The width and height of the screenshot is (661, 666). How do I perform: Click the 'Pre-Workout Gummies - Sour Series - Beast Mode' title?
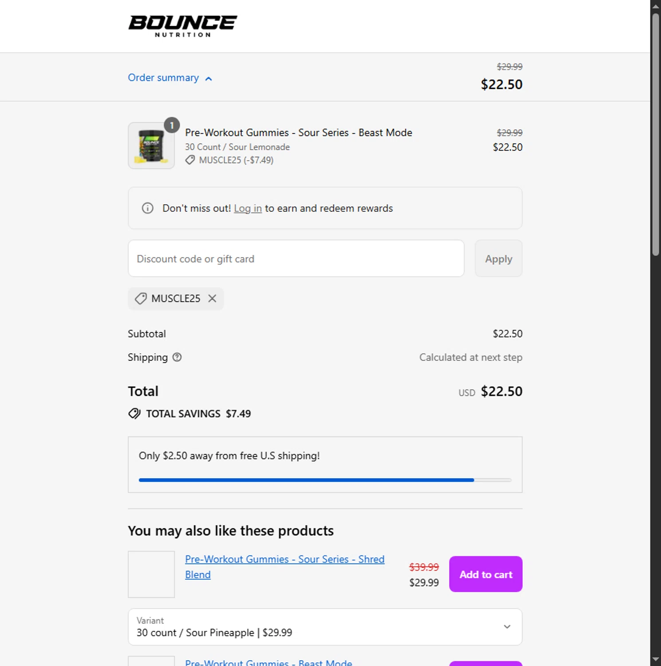299,132
